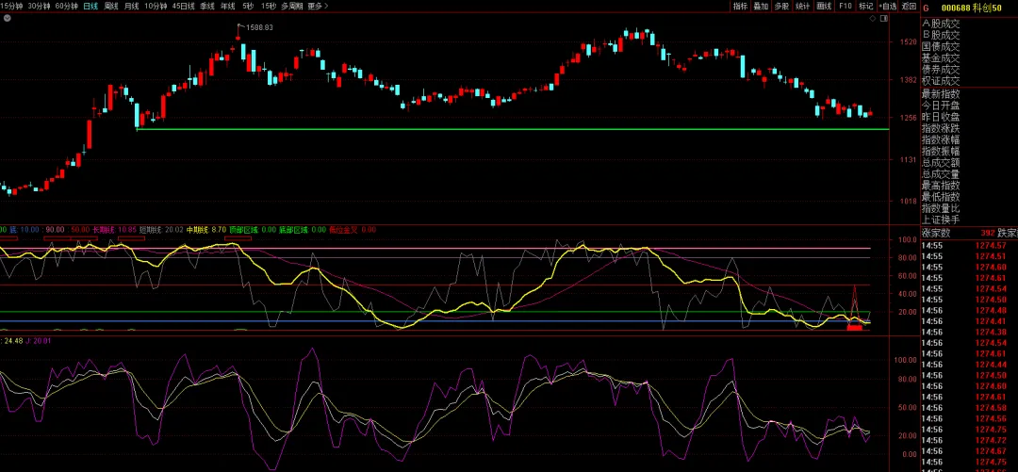Click the 1256 price axis label
This screenshot has height=472, width=1018.
[909, 118]
